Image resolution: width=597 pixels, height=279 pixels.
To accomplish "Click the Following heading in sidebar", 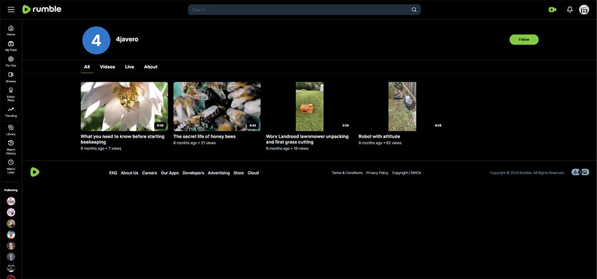I will pyautogui.click(x=11, y=190).
